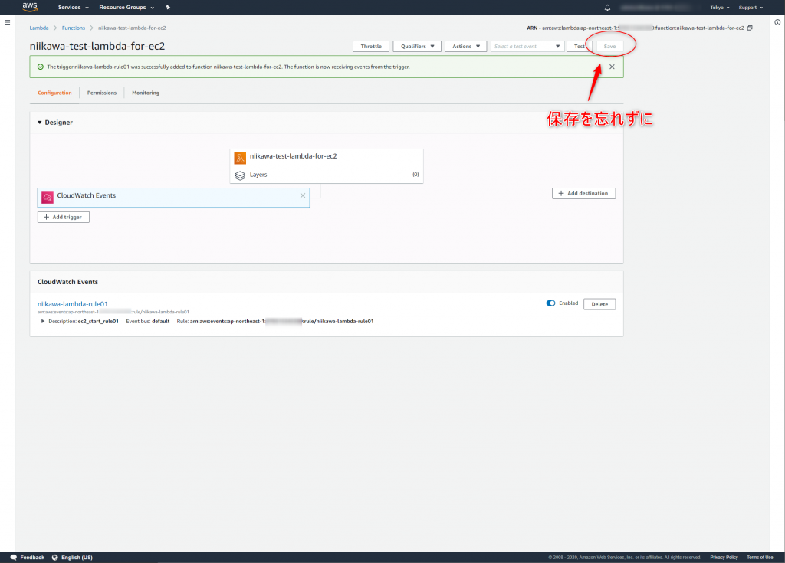This screenshot has width=785, height=563.
Task: Open the Tokyo region dropdown
Action: [x=719, y=8]
